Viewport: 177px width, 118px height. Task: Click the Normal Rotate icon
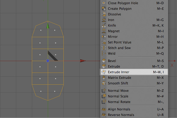(104, 102)
